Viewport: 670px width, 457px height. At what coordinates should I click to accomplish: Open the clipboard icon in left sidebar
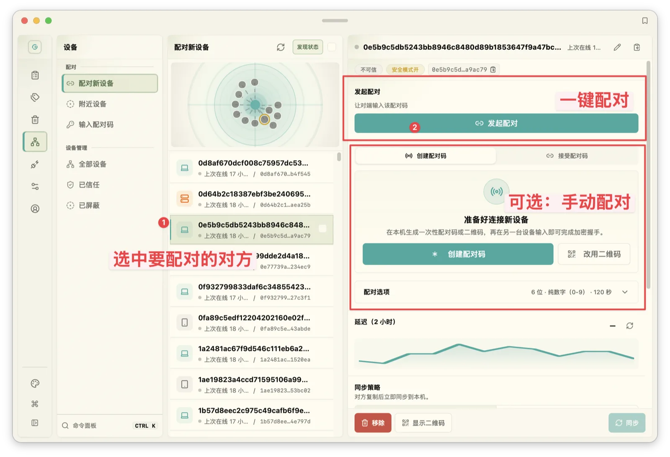(x=35, y=75)
